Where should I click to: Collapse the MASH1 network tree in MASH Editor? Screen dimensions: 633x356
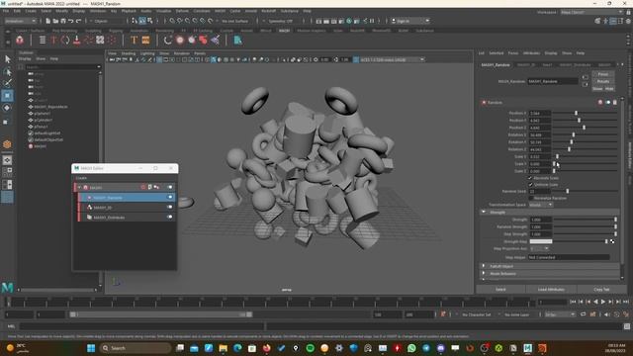coord(79,187)
